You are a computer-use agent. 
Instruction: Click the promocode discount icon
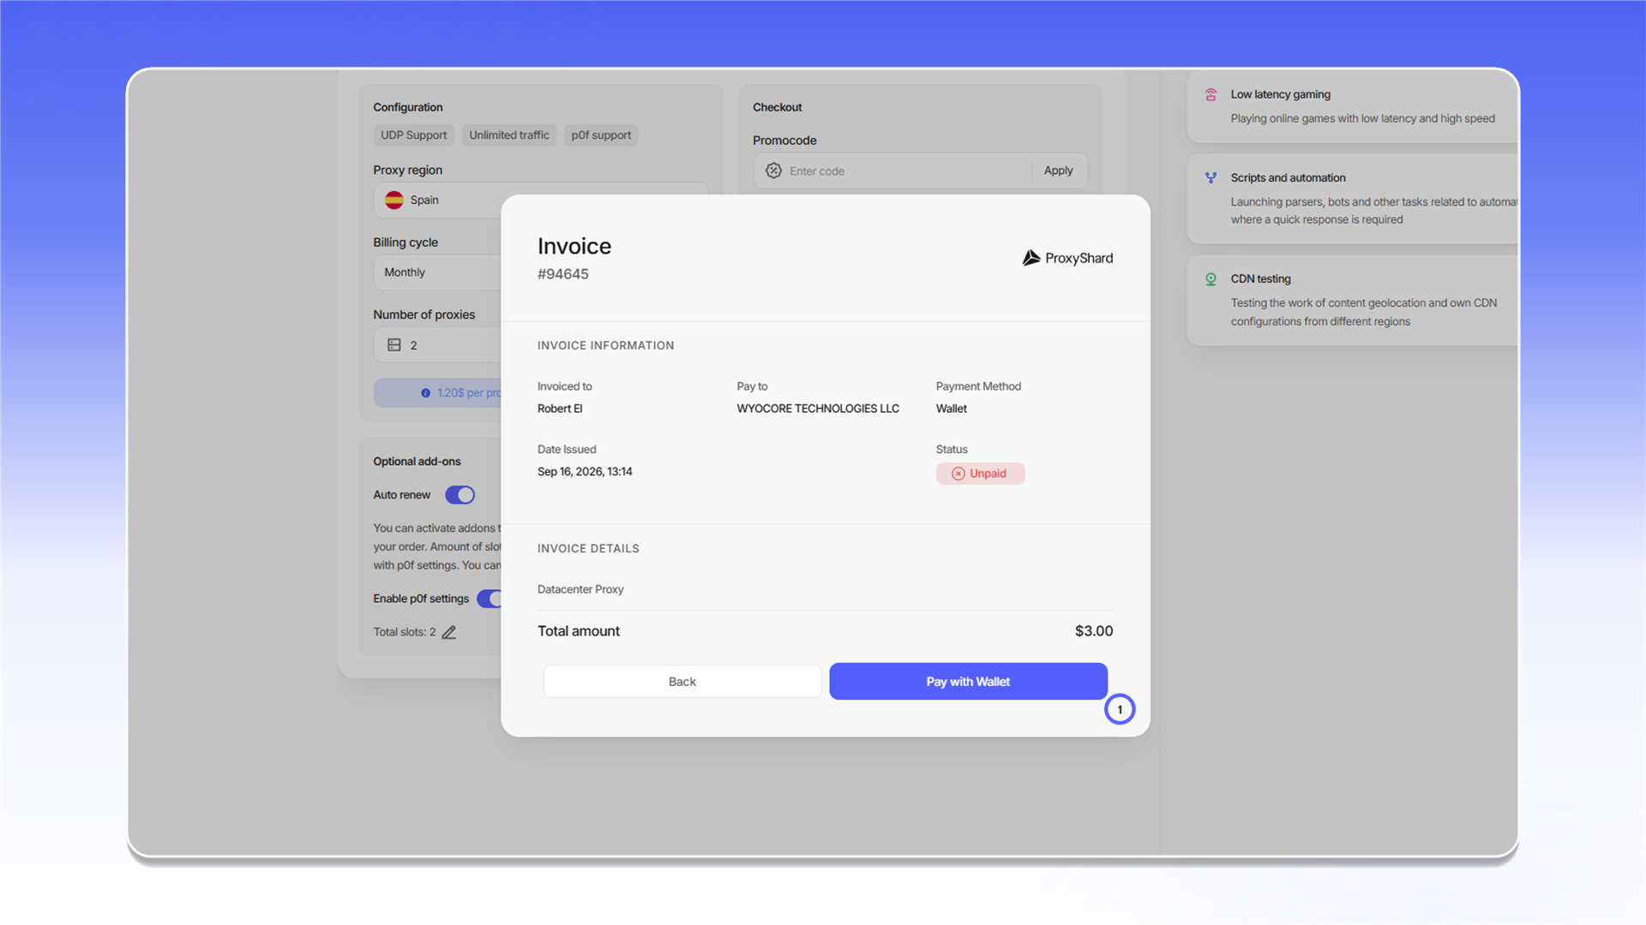(x=773, y=170)
